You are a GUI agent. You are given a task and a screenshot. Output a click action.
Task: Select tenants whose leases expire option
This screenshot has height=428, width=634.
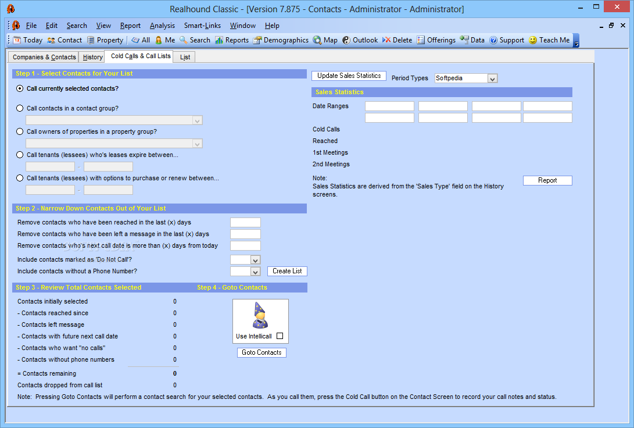pos(20,155)
